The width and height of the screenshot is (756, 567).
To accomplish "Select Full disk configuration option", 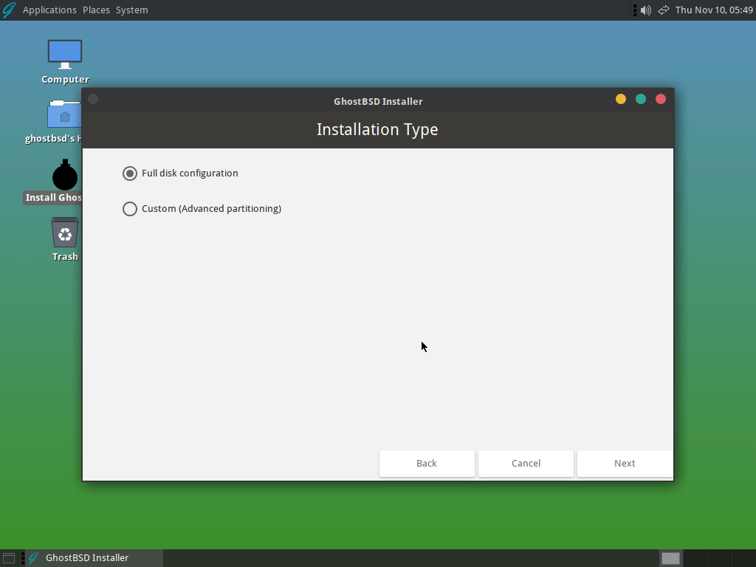I will point(130,173).
